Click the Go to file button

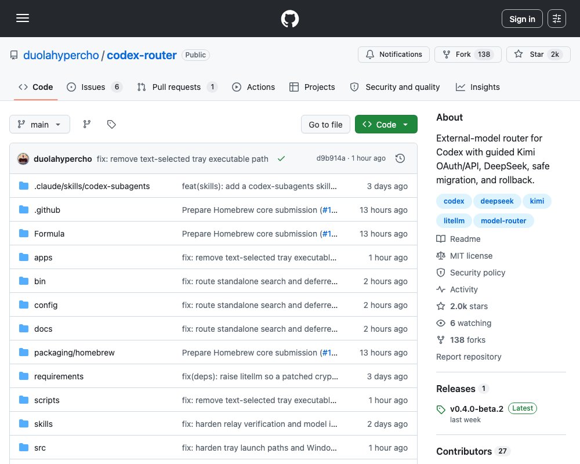point(325,125)
